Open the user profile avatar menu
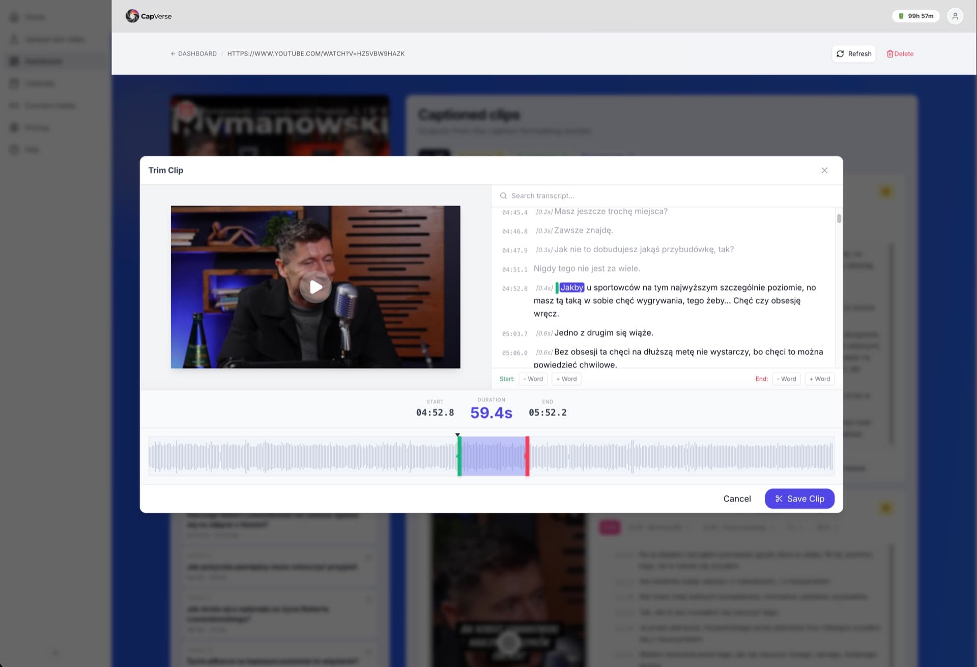The height and width of the screenshot is (667, 977). [x=955, y=16]
